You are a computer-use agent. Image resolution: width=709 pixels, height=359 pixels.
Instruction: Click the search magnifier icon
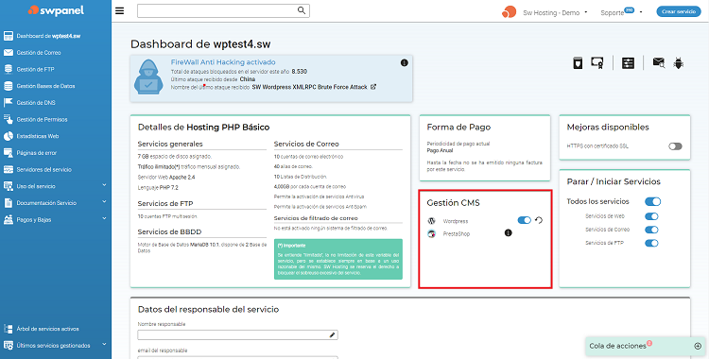point(302,10)
